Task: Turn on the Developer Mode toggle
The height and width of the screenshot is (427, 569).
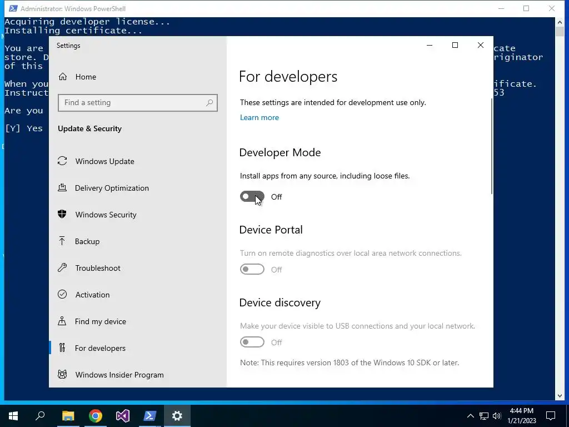Action: click(252, 196)
